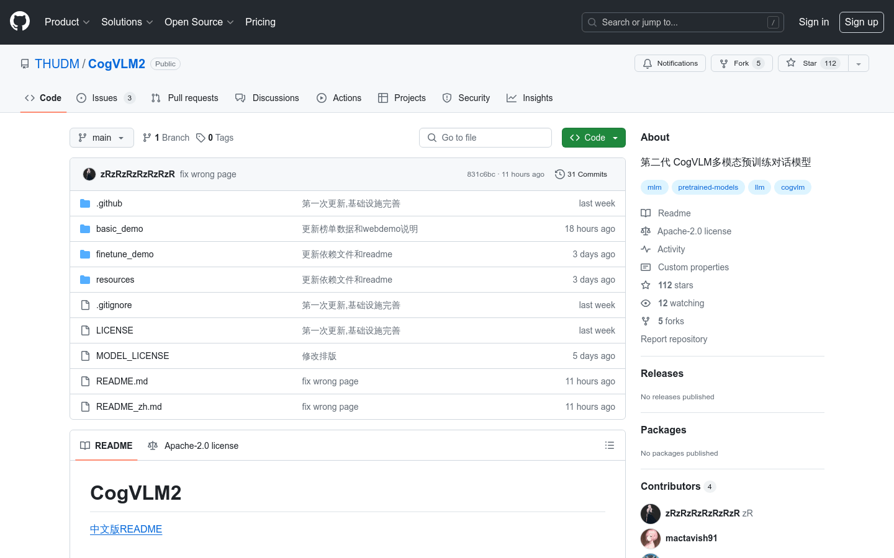Switch to the Actions tab

coord(339,98)
